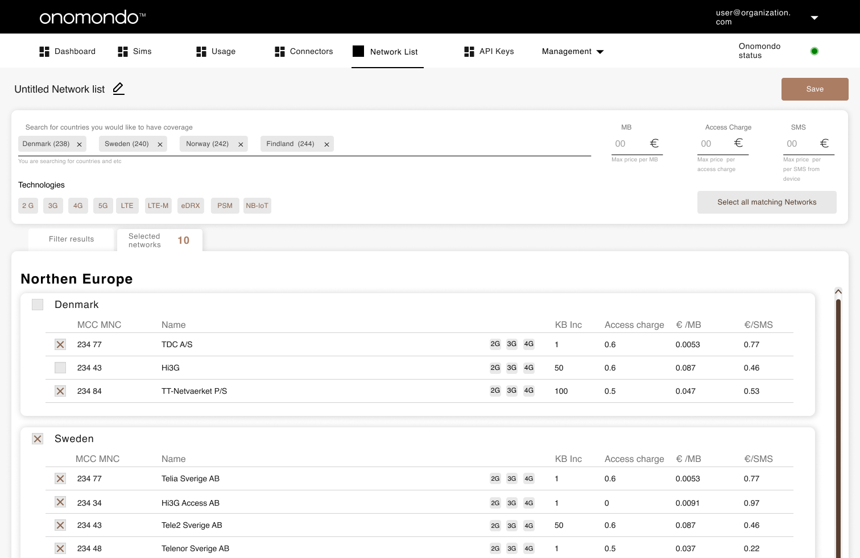Switch to the Filter results tab
The image size is (860, 558).
click(x=71, y=239)
